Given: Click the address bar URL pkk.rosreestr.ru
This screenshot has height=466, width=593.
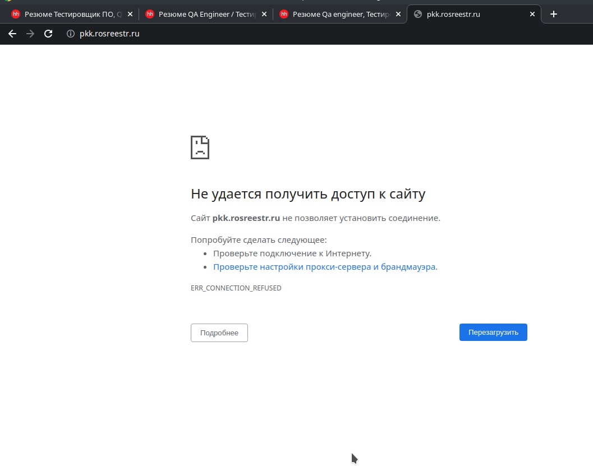Looking at the screenshot, I should click(x=109, y=34).
